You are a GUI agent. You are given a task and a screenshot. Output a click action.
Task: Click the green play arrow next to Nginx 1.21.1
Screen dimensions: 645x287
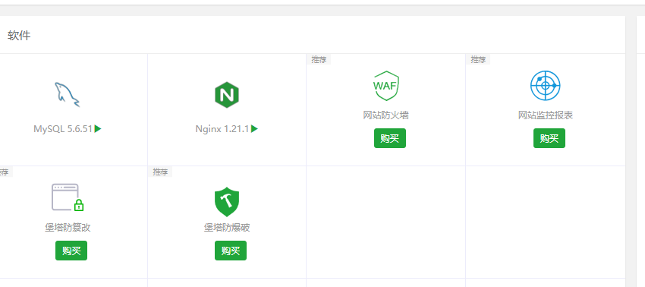254,129
